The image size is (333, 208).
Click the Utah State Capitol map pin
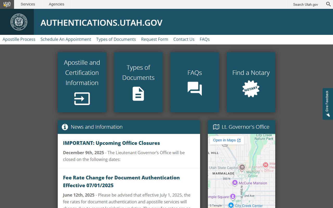[x=242, y=167]
